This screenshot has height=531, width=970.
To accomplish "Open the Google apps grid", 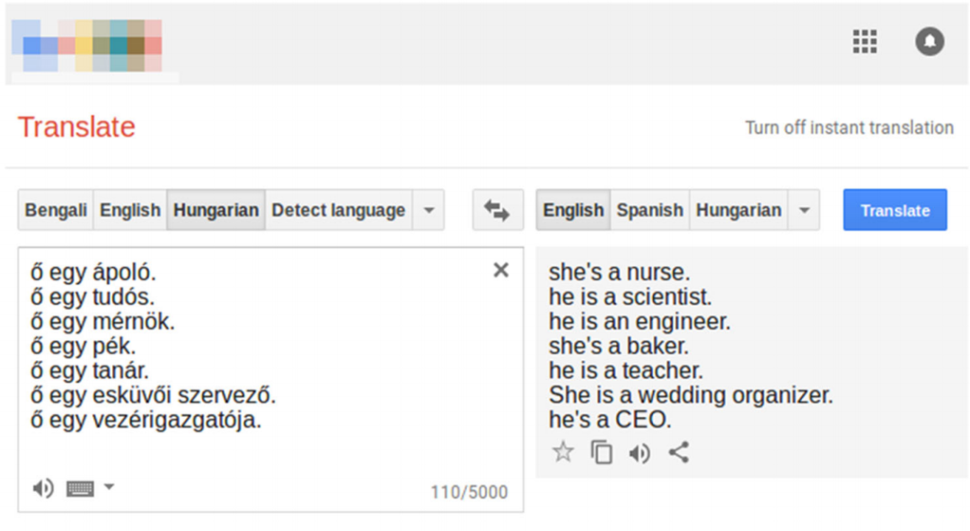I will 864,41.
